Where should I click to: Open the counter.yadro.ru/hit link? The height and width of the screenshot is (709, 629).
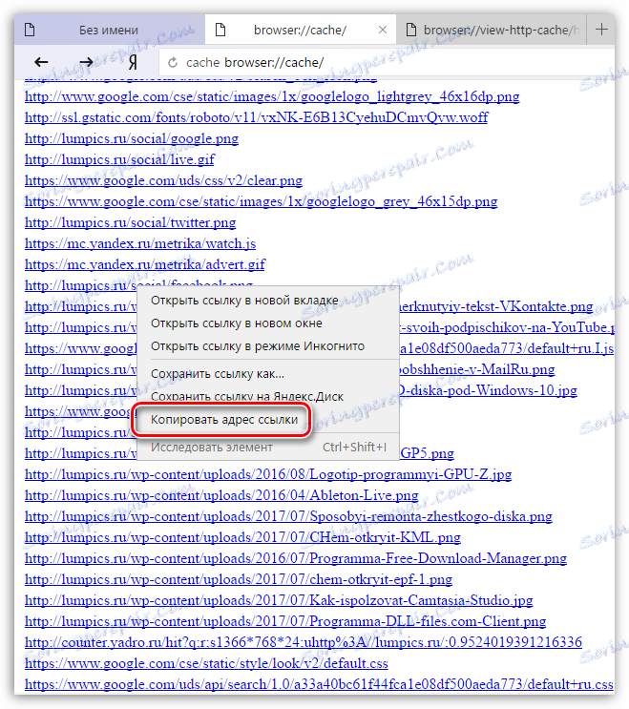(x=304, y=642)
